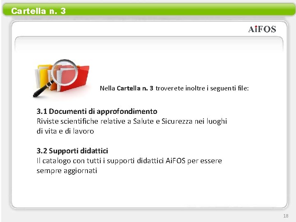The height and width of the screenshot is (222, 296).
Task: Click the bold 'Cartella n. 3' in the sentence
Action: click(135, 88)
